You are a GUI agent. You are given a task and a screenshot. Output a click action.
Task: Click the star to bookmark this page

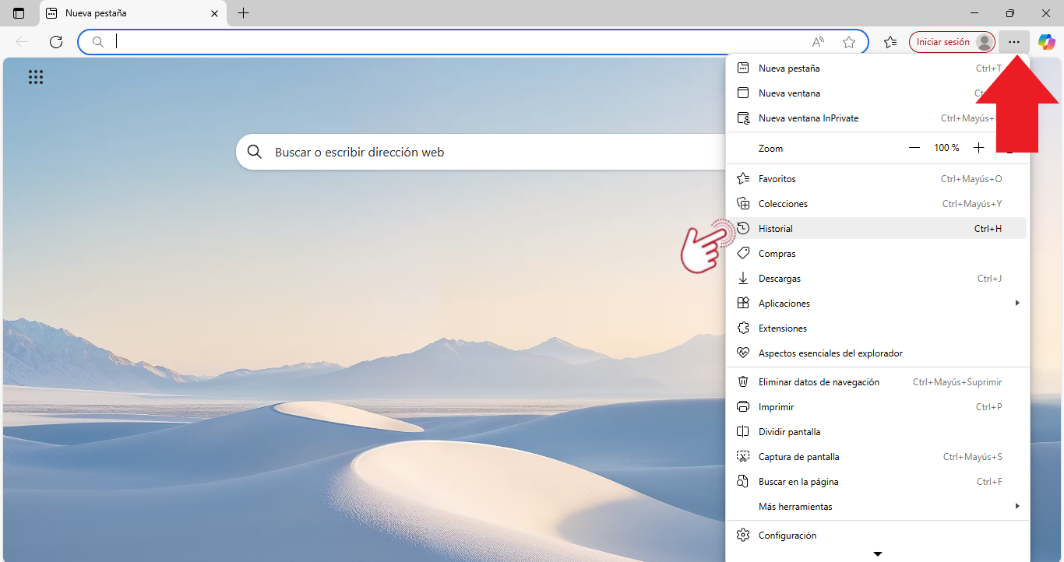coord(849,42)
